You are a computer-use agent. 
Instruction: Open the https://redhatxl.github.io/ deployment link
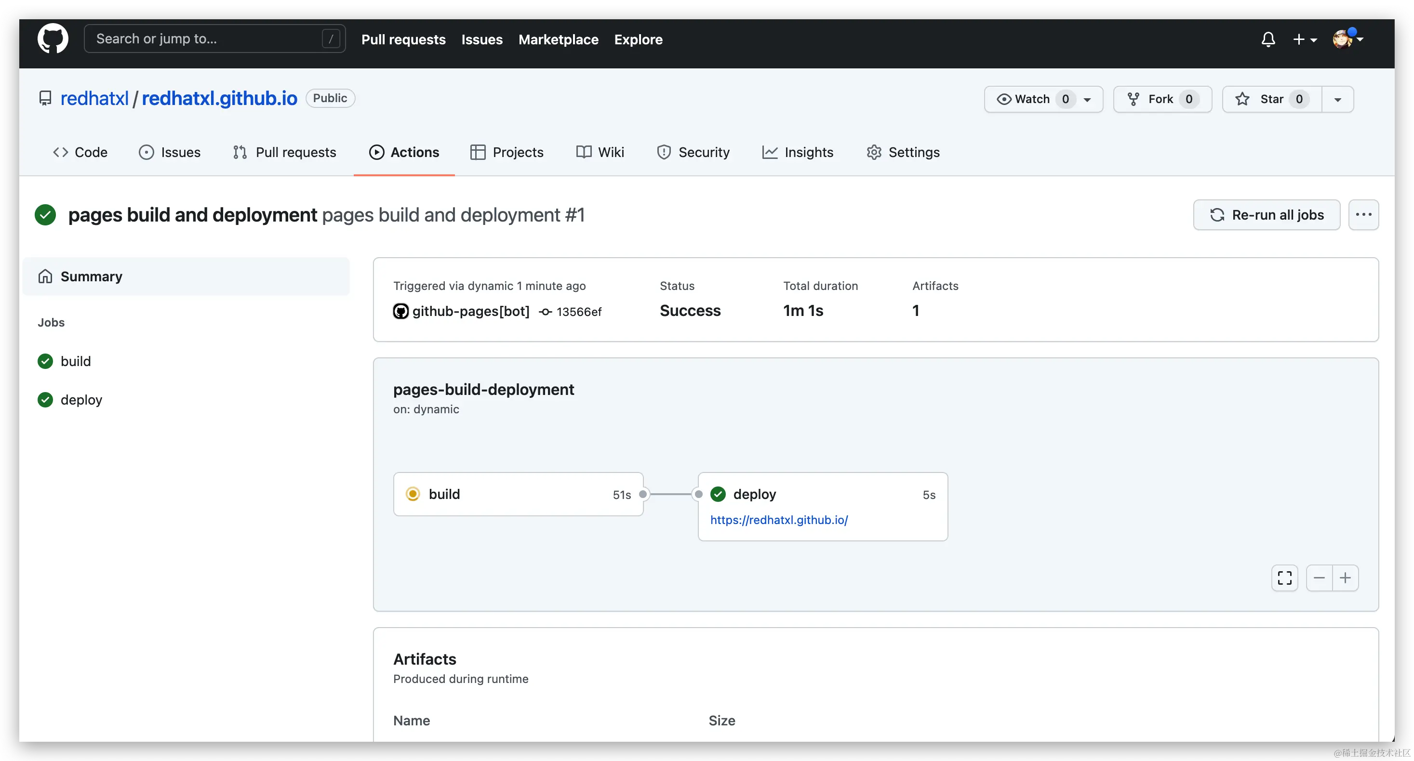779,520
